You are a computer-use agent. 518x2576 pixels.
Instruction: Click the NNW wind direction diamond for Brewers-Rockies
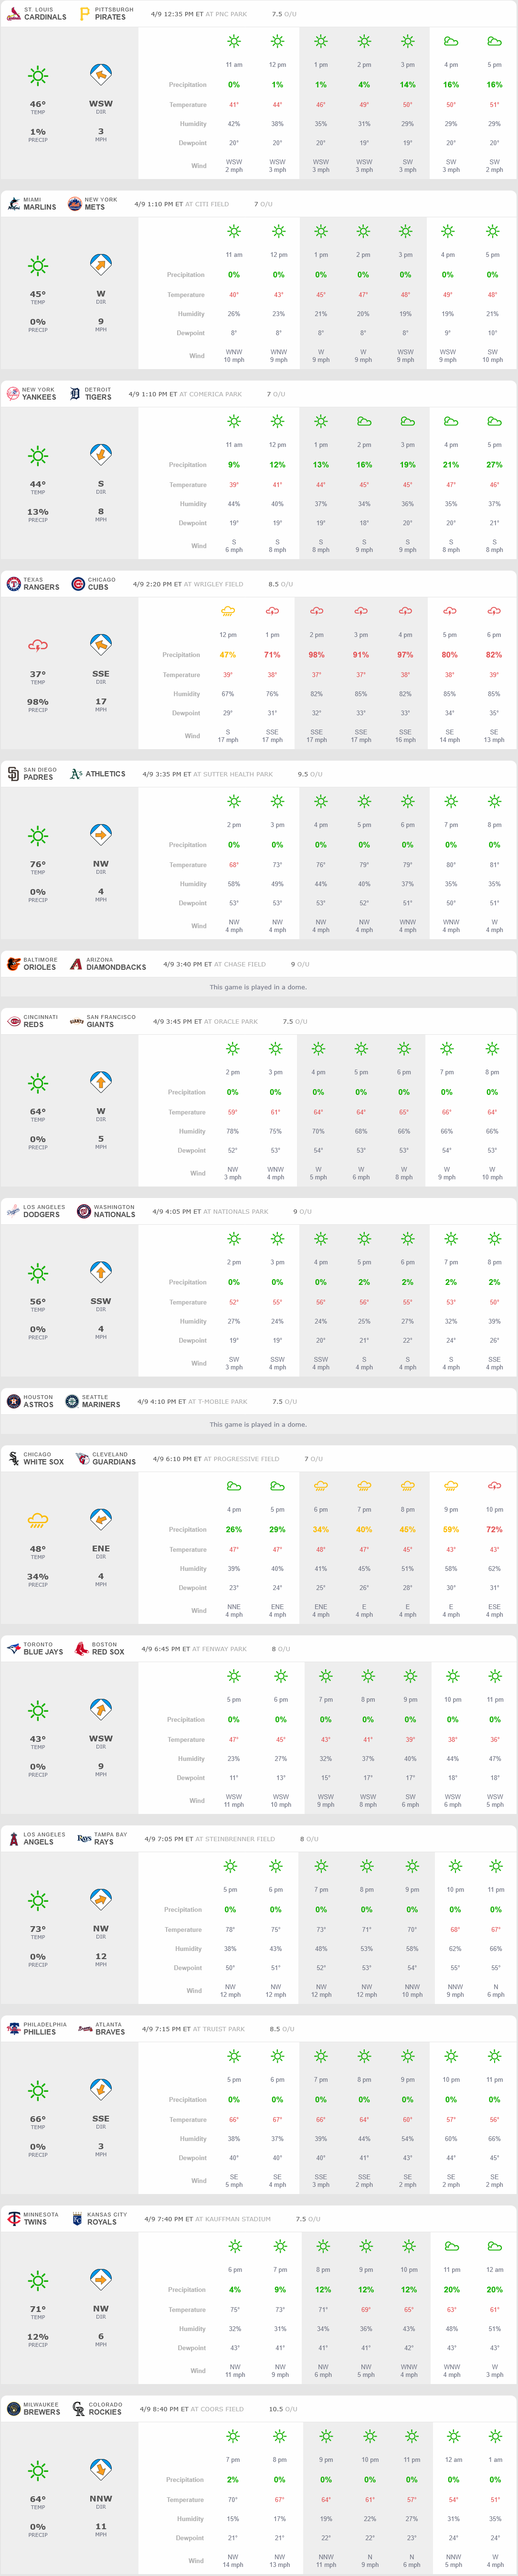101,2469
